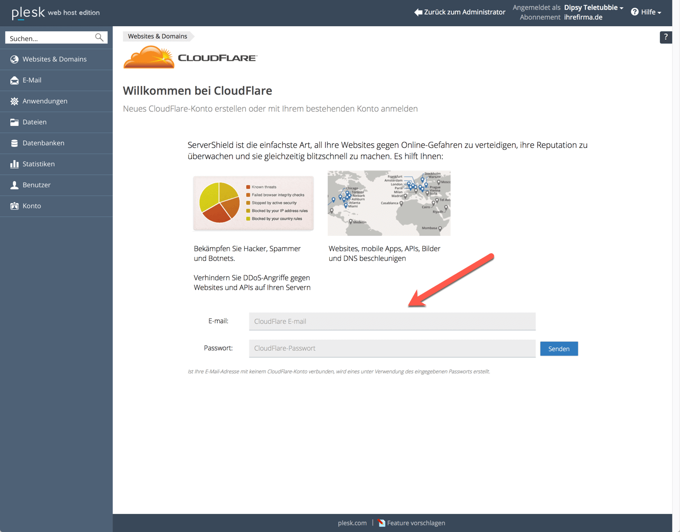The height and width of the screenshot is (532, 680).
Task: Focus the CloudFlare-Passwort input field
Action: tap(392, 348)
